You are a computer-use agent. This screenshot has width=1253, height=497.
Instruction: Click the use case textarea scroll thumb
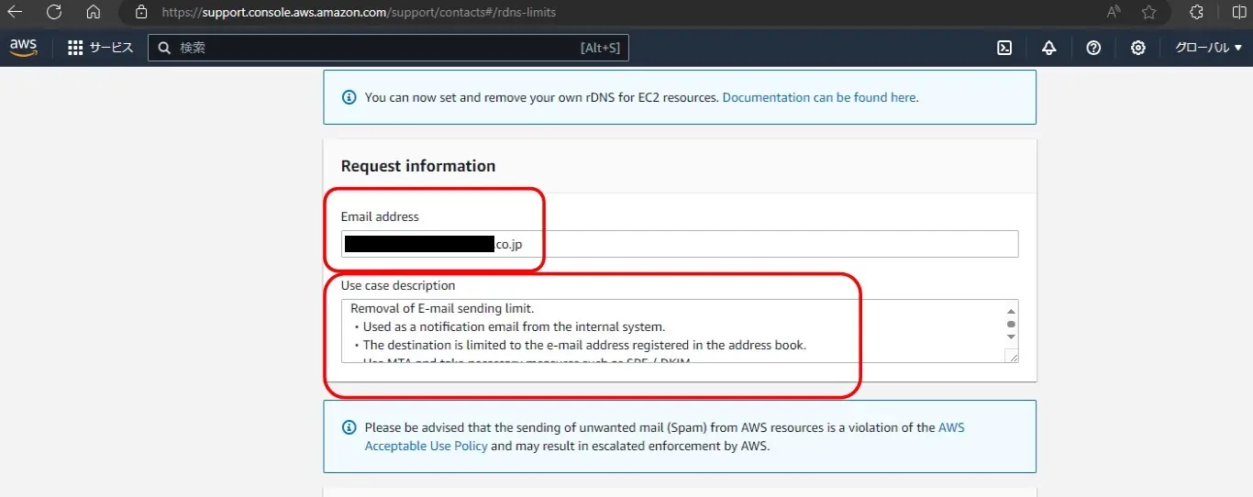click(x=1012, y=325)
